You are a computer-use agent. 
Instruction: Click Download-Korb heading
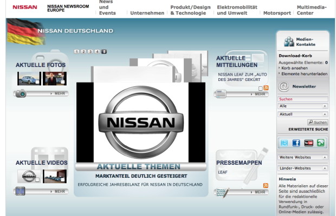click(x=295, y=56)
